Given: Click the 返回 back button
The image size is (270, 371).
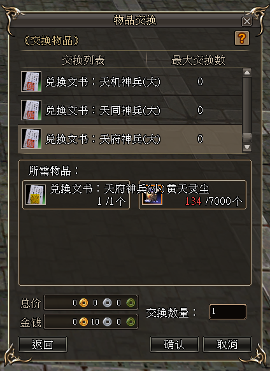Looking at the screenshot, I should click(43, 344).
